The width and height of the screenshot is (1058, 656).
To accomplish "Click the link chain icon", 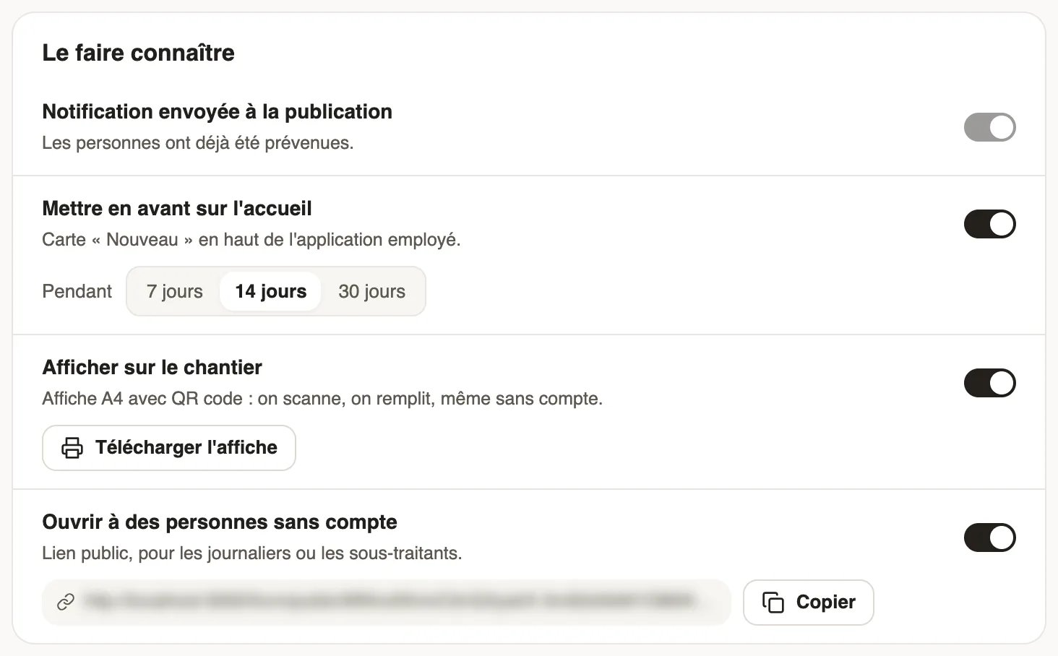I will click(x=66, y=602).
